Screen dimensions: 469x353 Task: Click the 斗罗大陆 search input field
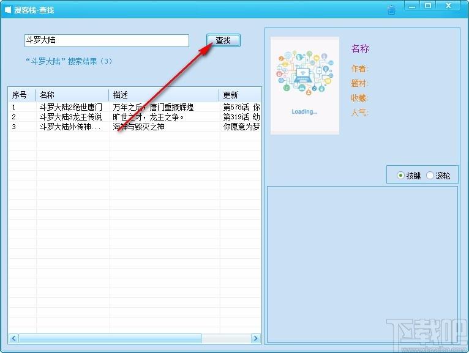point(107,40)
